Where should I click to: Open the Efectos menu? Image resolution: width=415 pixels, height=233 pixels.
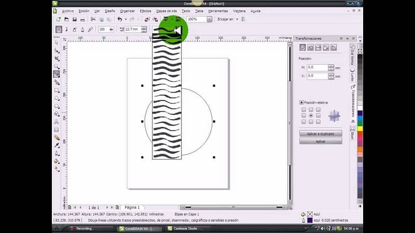[145, 11]
